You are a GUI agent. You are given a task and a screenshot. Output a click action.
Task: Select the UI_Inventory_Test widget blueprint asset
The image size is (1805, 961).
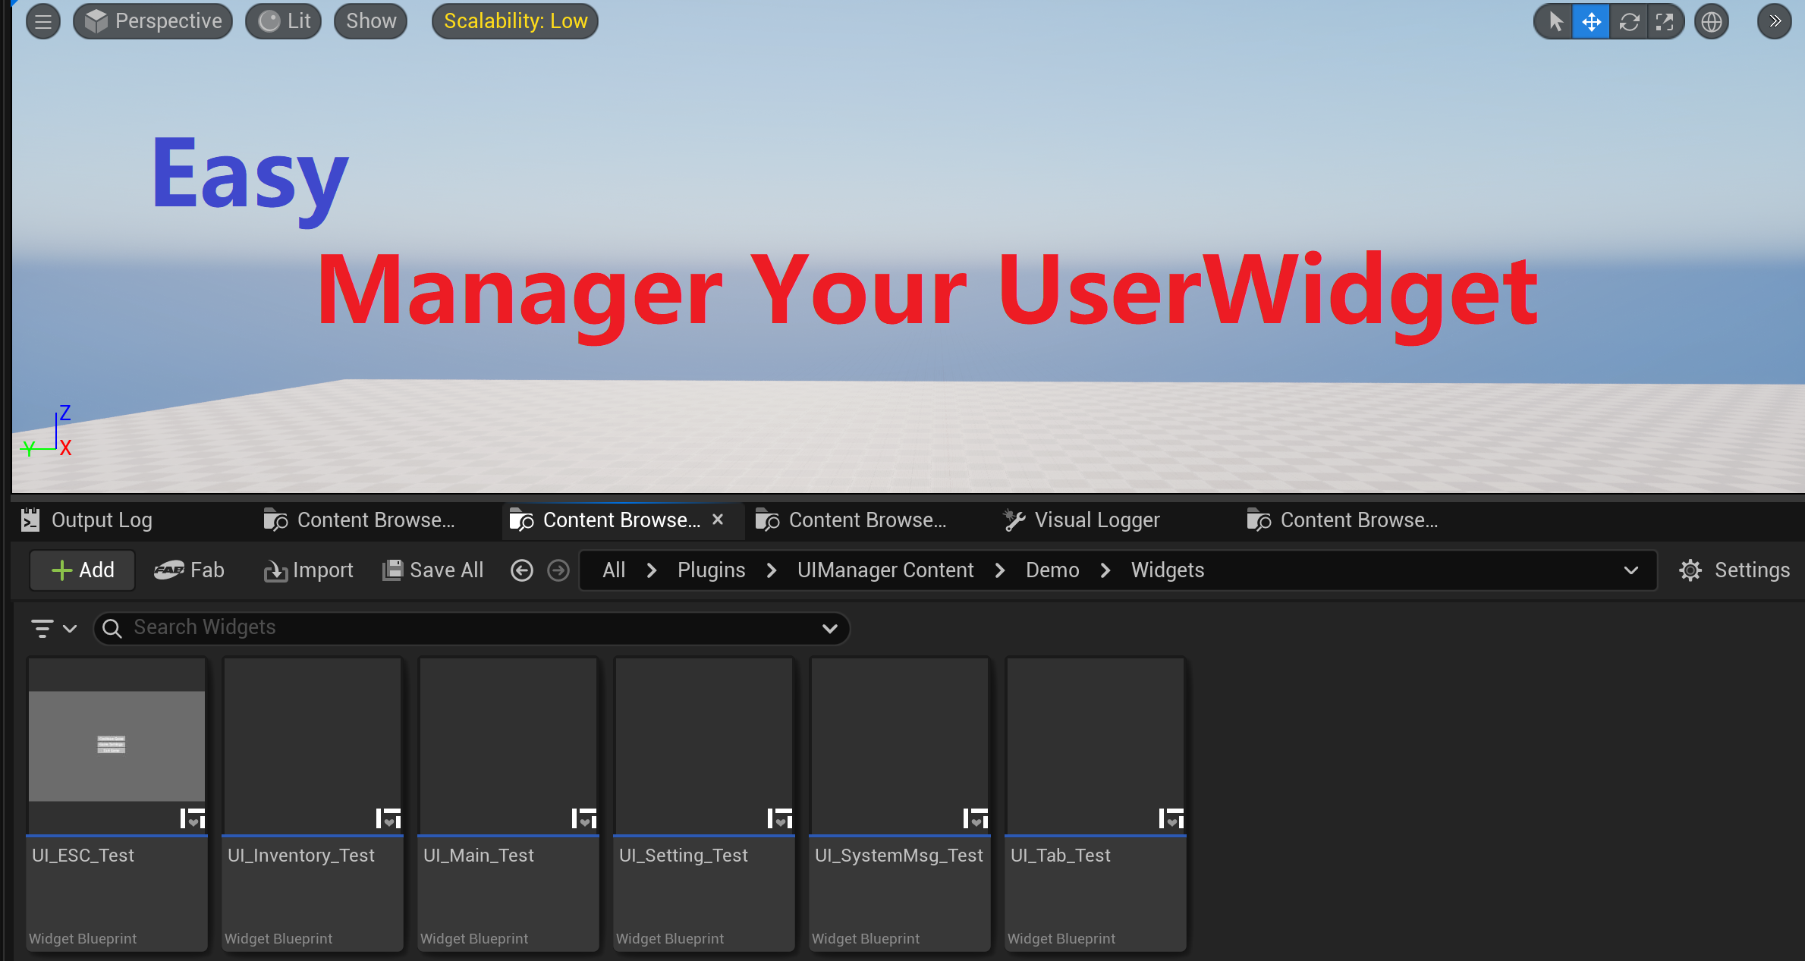point(313,804)
